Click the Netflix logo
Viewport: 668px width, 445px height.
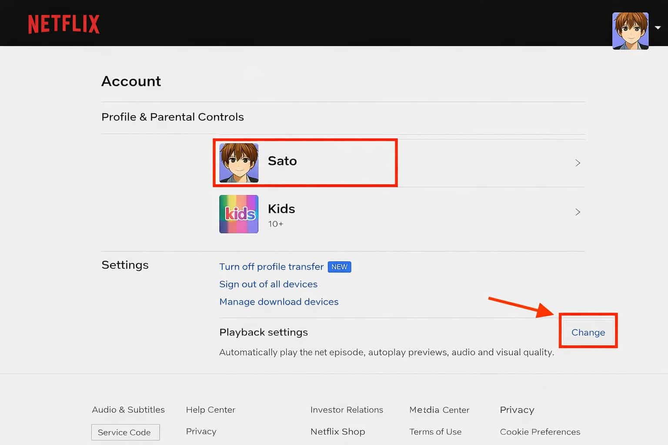[63, 25]
